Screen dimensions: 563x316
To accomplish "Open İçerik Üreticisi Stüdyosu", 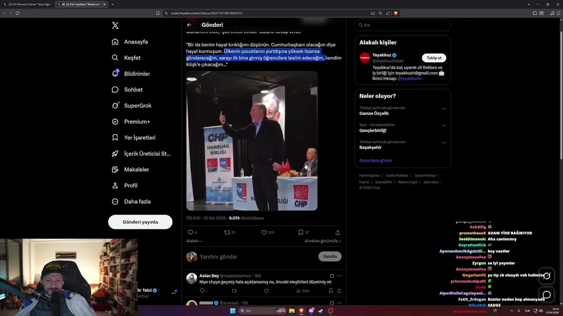I will pyautogui.click(x=141, y=154).
